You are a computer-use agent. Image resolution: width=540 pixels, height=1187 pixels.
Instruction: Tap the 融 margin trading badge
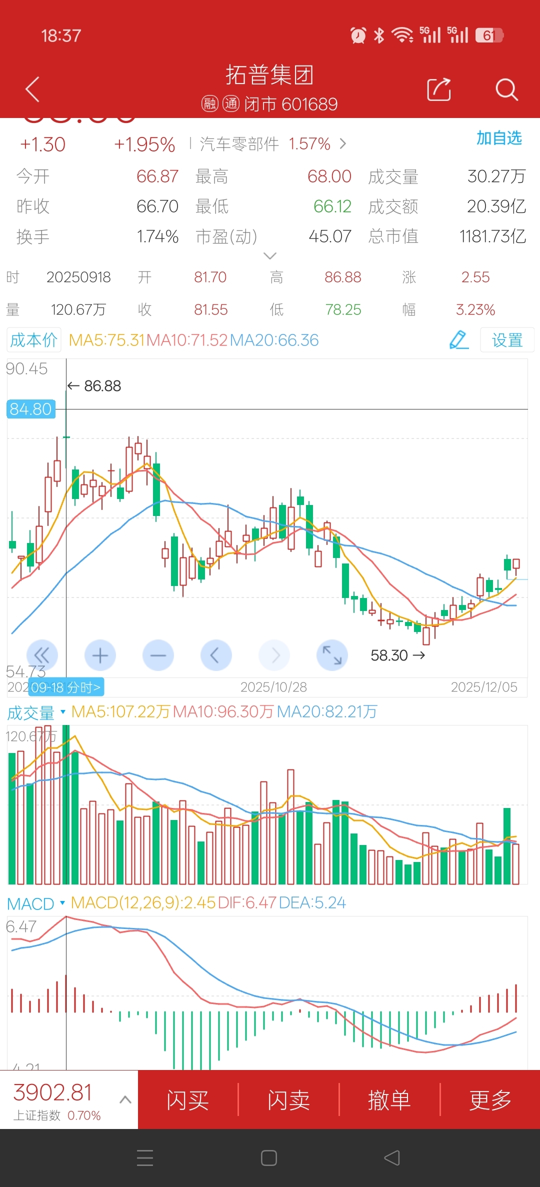pos(210,104)
